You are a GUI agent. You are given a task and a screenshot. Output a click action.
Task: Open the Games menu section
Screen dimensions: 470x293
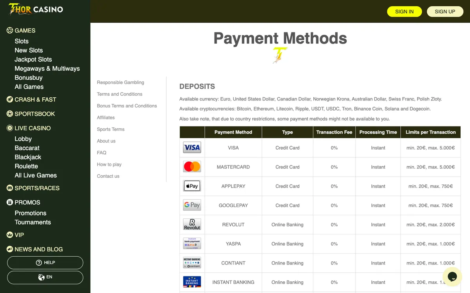25,30
